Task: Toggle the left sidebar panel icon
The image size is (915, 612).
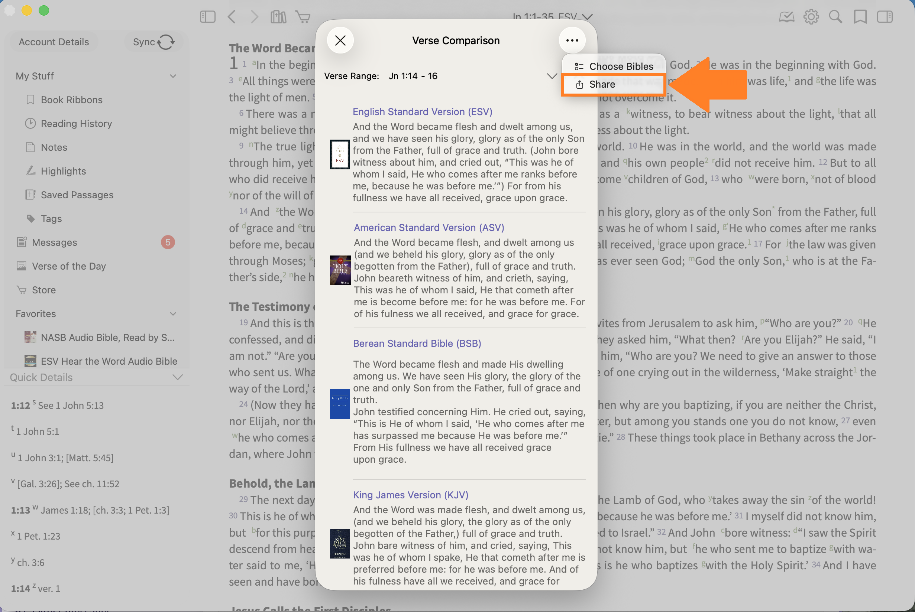Action: coord(207,17)
